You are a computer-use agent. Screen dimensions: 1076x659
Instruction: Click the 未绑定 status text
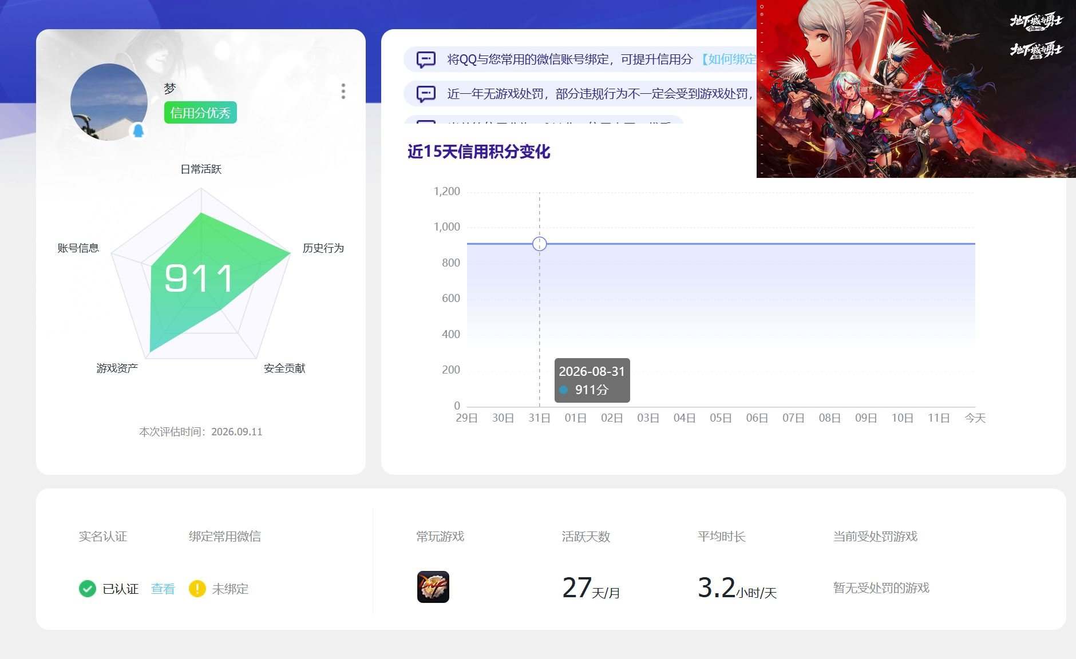pyautogui.click(x=230, y=589)
